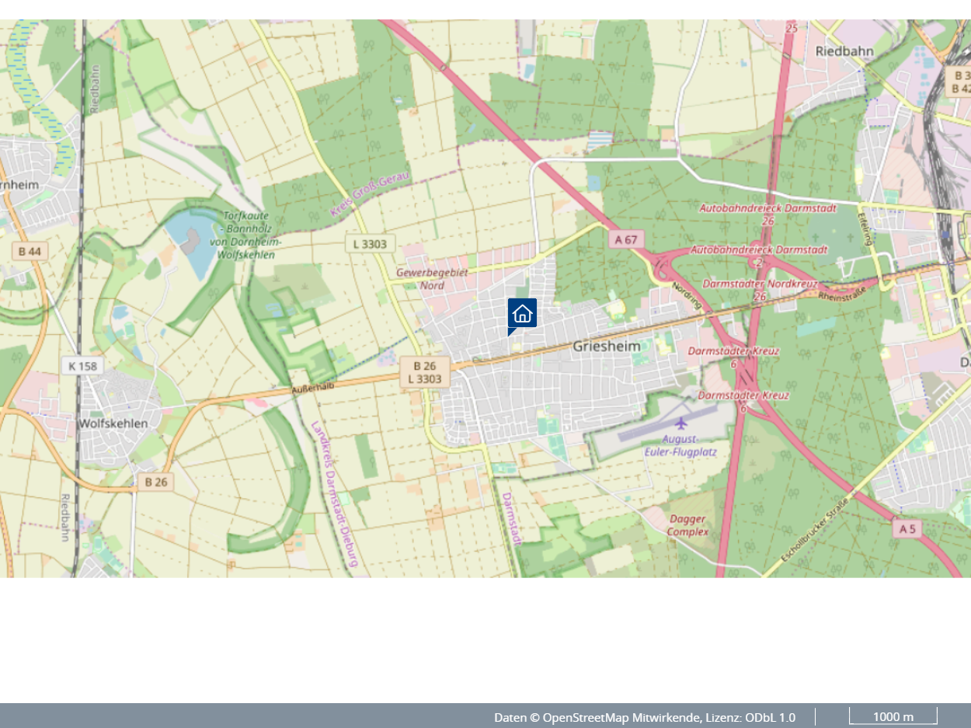Click the A 67 motorway shield
This screenshot has width=971, height=728.
click(x=626, y=239)
